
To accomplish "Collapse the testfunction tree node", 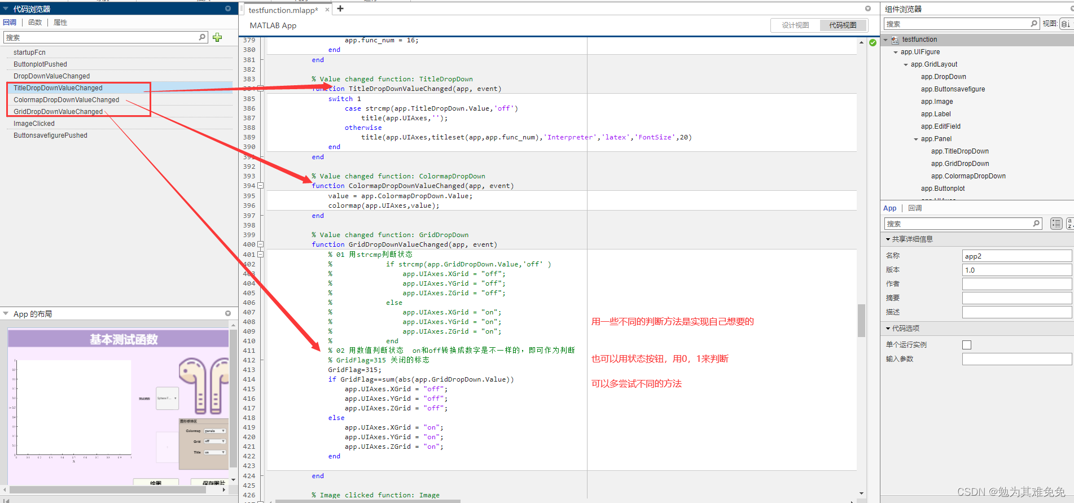I will coord(886,40).
